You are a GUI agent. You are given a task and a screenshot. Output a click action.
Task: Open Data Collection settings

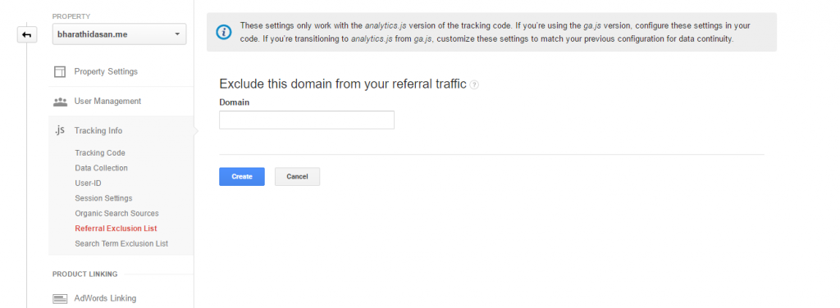(x=101, y=168)
